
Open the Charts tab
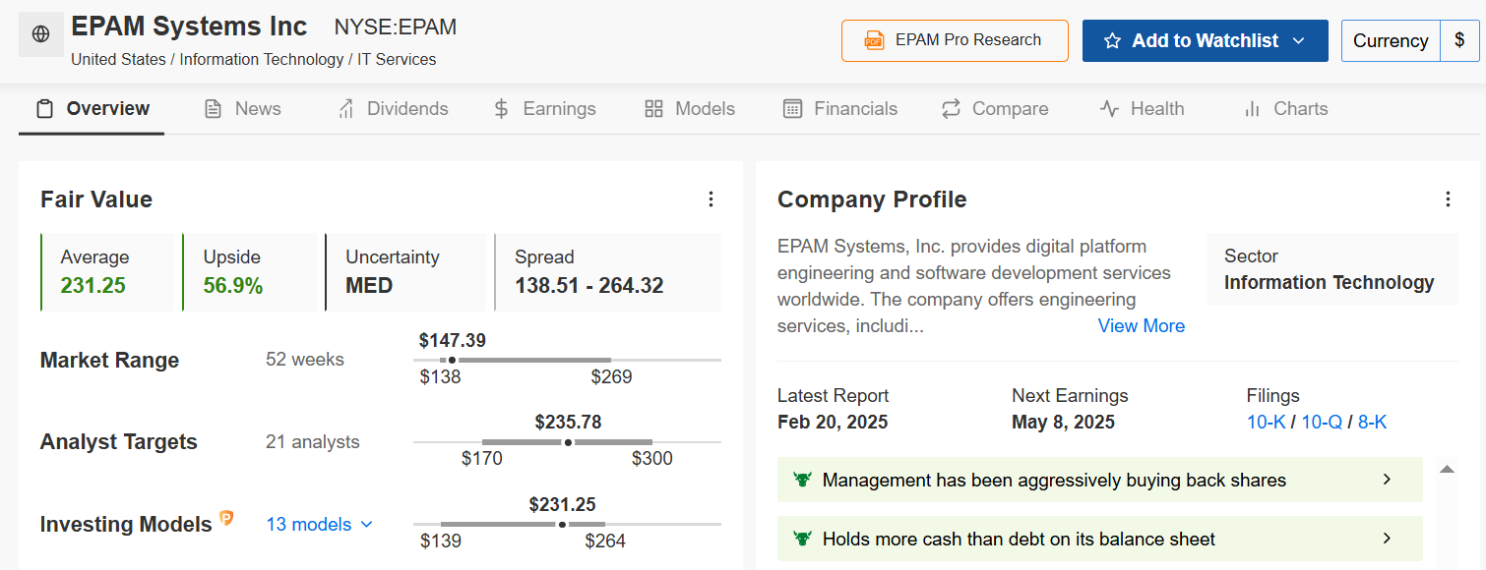click(1285, 109)
